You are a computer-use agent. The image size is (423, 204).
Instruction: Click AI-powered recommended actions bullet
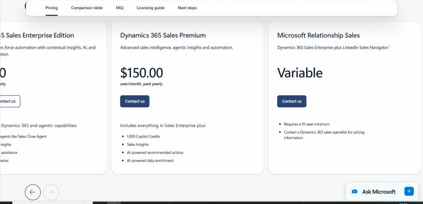pos(155,153)
